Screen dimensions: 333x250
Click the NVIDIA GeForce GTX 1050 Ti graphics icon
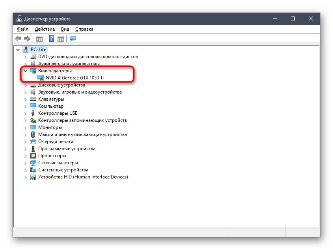pos(41,78)
